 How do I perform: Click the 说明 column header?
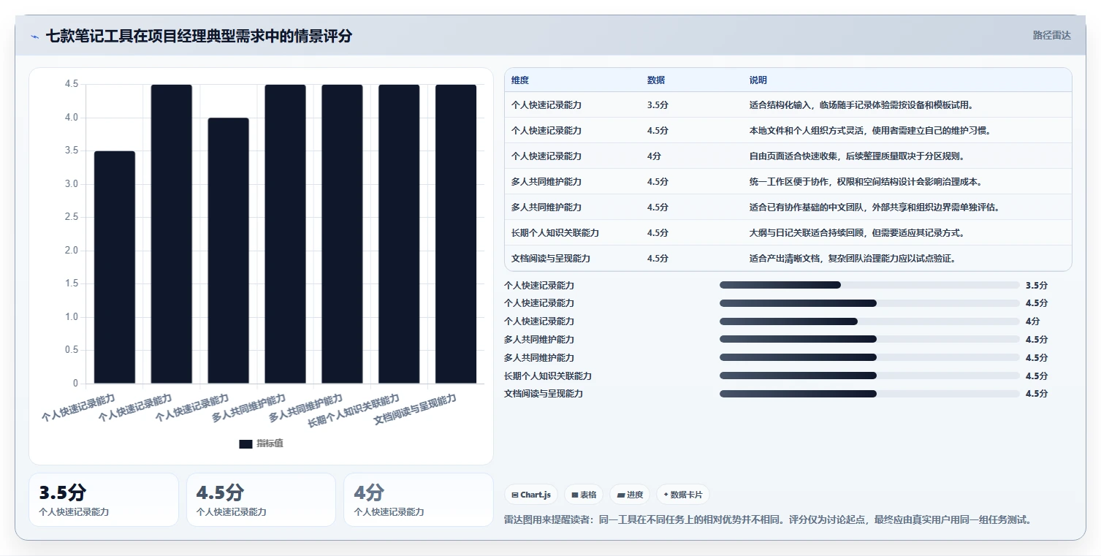pos(758,80)
